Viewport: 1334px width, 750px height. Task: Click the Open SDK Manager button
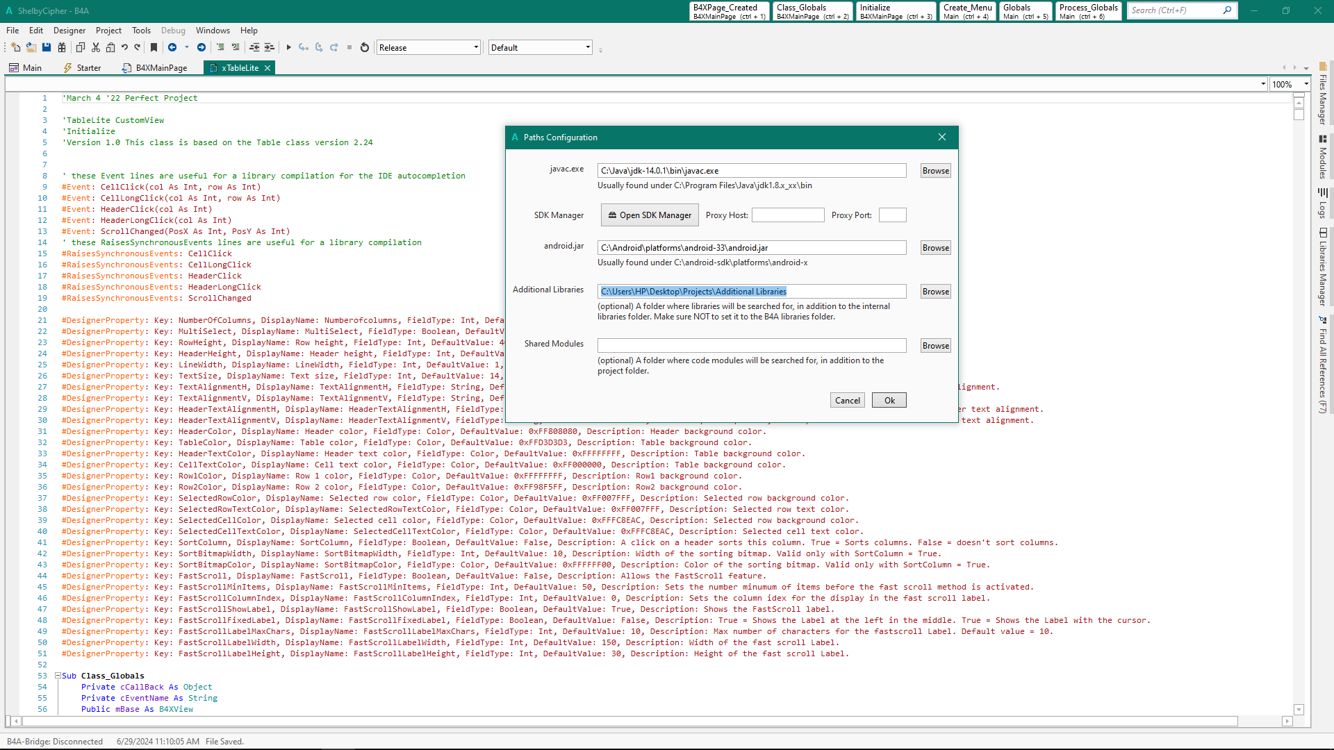coord(650,215)
